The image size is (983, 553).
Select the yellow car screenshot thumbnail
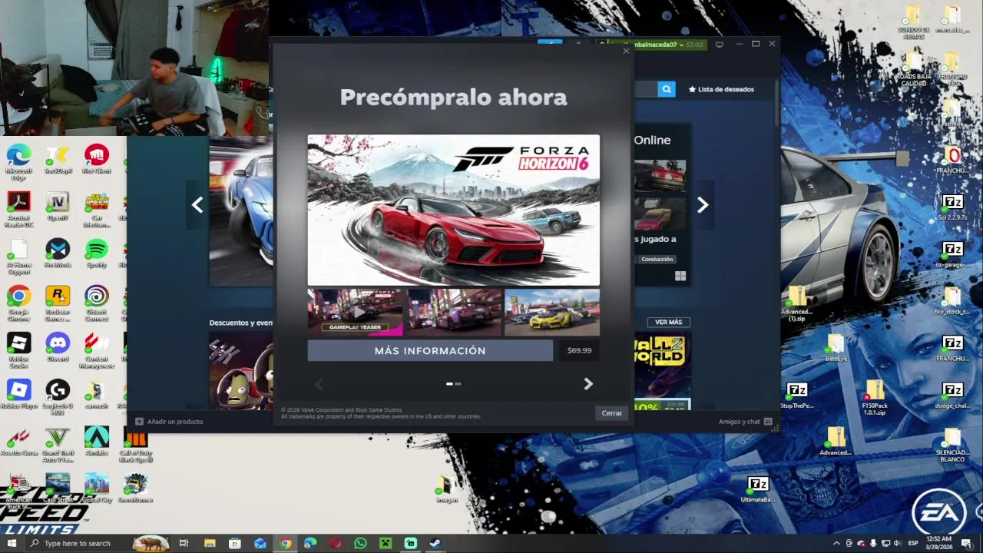pyautogui.click(x=551, y=312)
